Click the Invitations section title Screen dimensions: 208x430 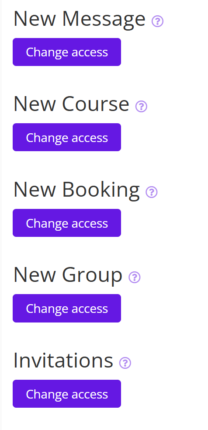[63, 361]
